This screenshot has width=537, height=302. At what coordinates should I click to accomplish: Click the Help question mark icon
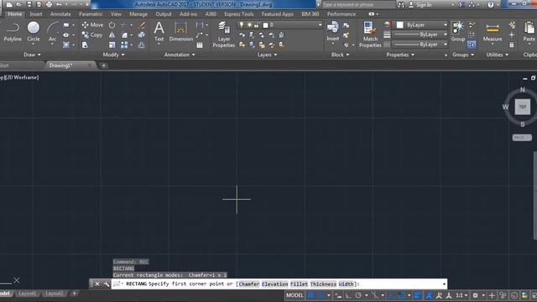coord(490,4)
